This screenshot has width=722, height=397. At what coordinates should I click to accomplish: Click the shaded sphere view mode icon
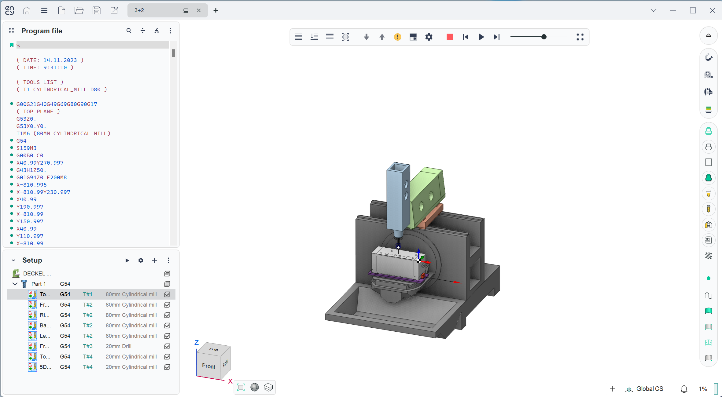(x=254, y=387)
